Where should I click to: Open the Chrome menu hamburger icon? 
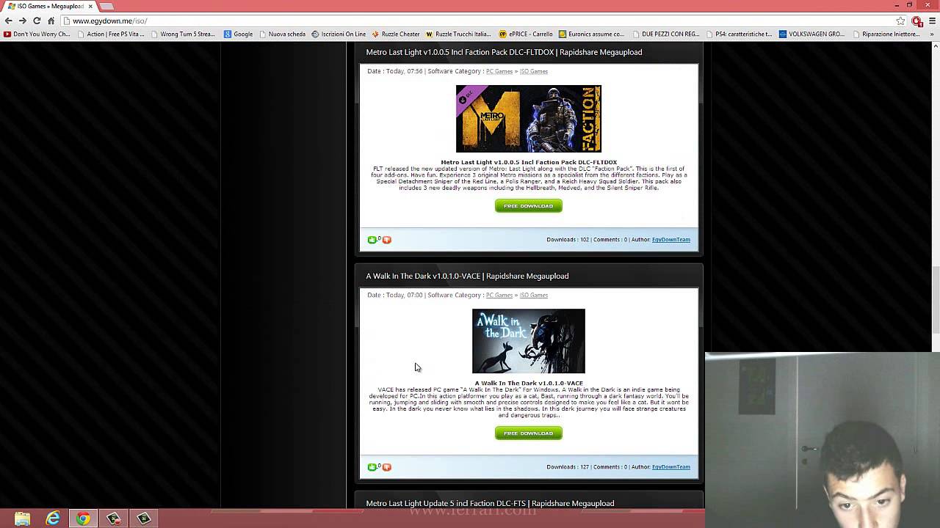coord(932,21)
